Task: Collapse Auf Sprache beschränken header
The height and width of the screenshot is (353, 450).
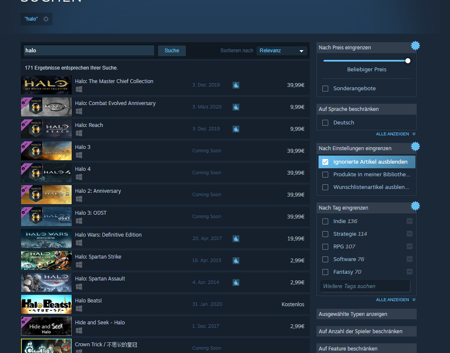Action: tap(366, 109)
